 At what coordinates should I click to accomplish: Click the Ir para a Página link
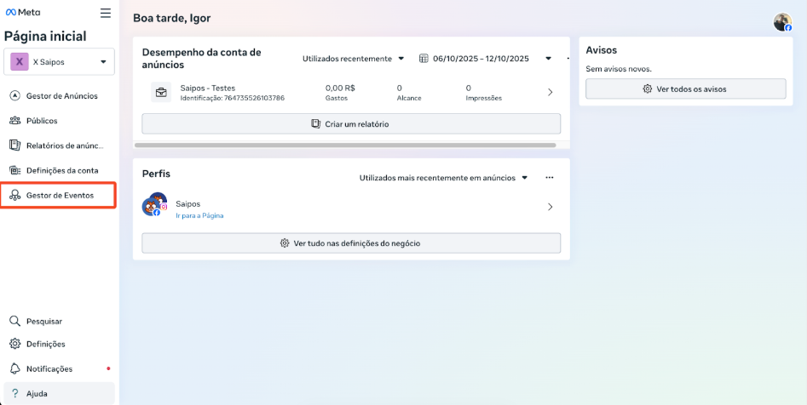click(x=199, y=216)
